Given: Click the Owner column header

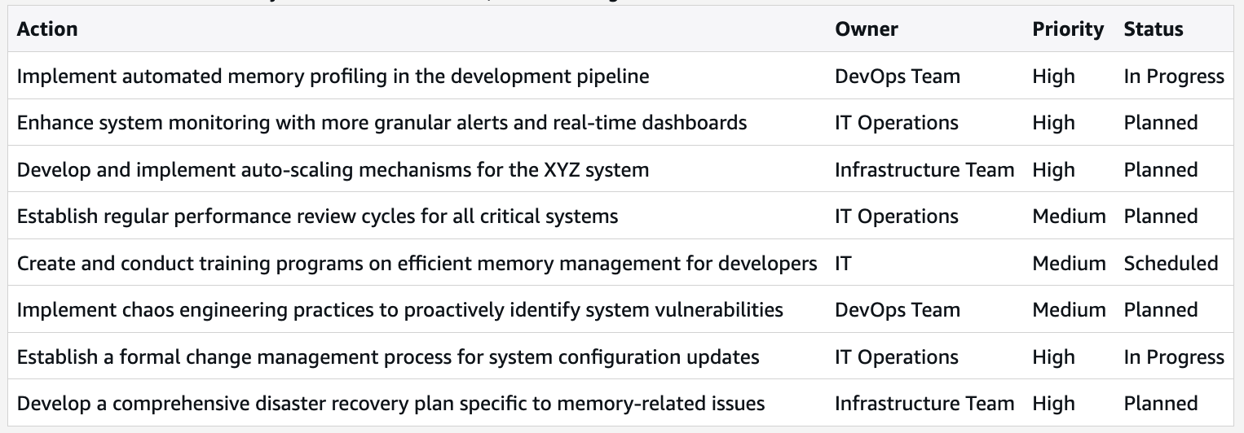Looking at the screenshot, I should 867,29.
